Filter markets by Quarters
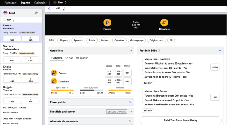Screen dimensions: 227x125 119,41
